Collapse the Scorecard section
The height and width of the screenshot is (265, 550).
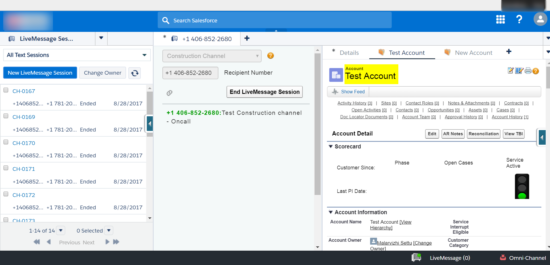(x=331, y=146)
